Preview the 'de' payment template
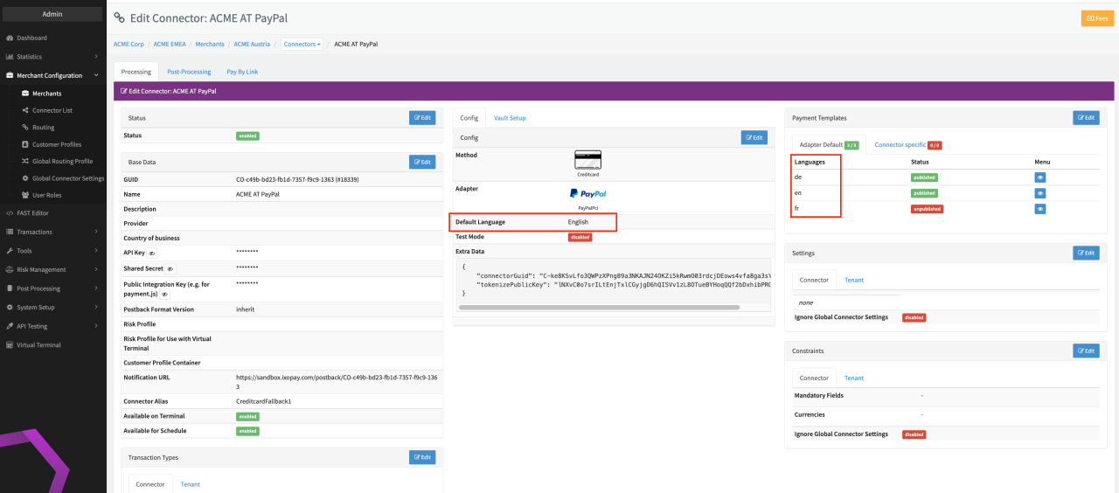The width and height of the screenshot is (1119, 493). tap(1040, 177)
